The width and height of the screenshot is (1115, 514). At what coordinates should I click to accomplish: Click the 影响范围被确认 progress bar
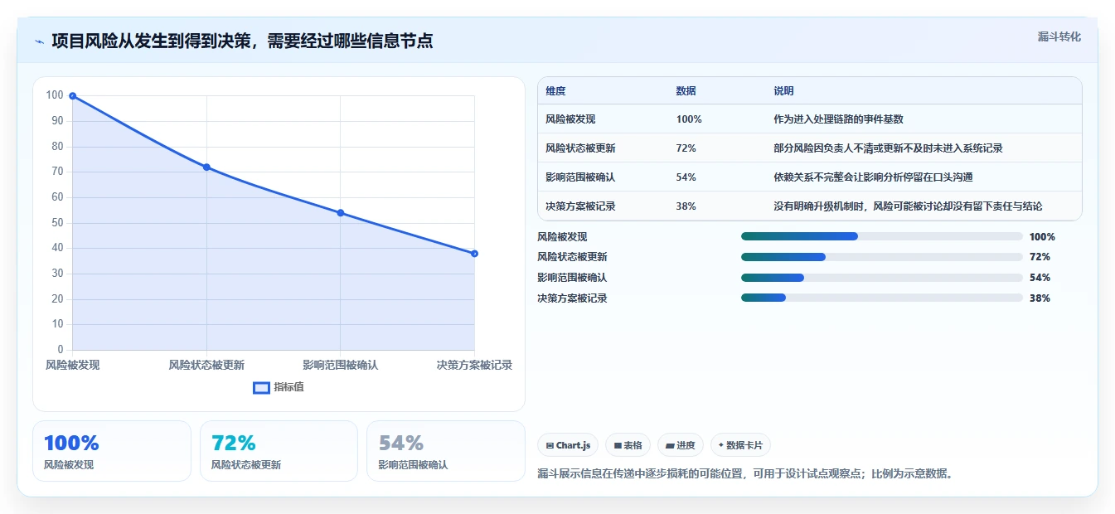point(881,278)
